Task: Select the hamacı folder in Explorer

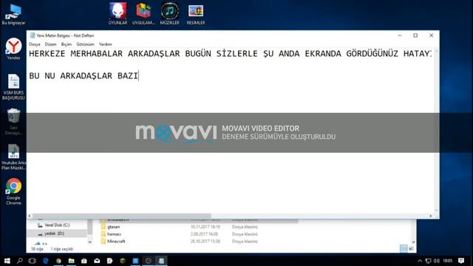Action: (x=114, y=234)
